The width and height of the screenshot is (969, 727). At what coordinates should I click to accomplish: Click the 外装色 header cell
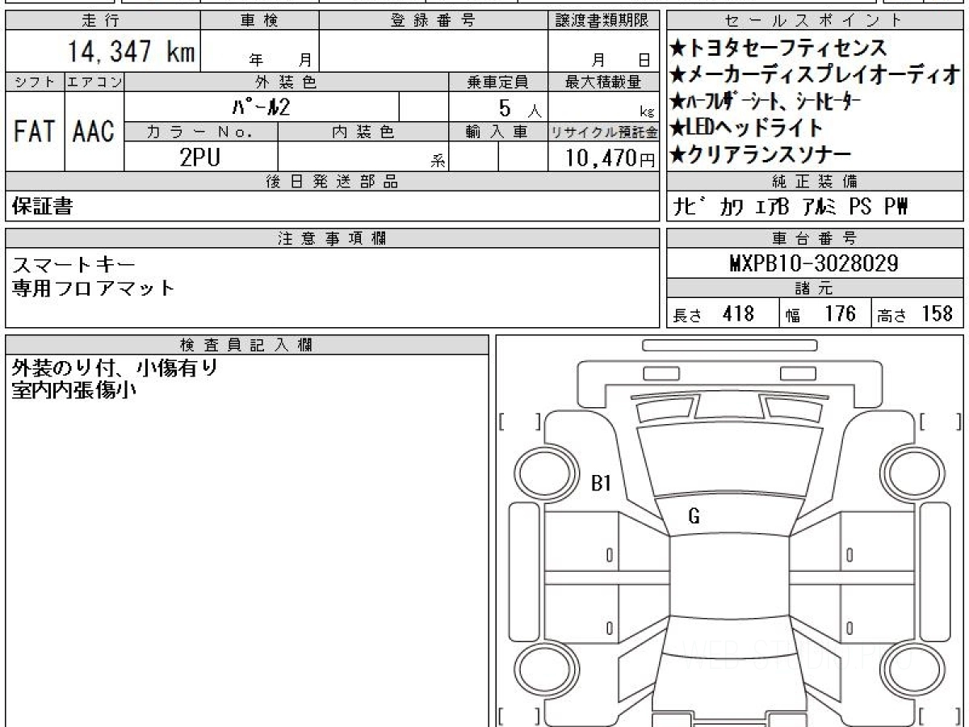287,82
